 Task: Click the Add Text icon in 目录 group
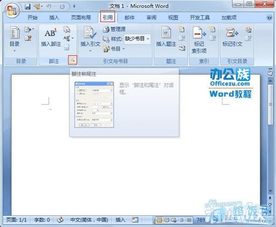pos(29,29)
